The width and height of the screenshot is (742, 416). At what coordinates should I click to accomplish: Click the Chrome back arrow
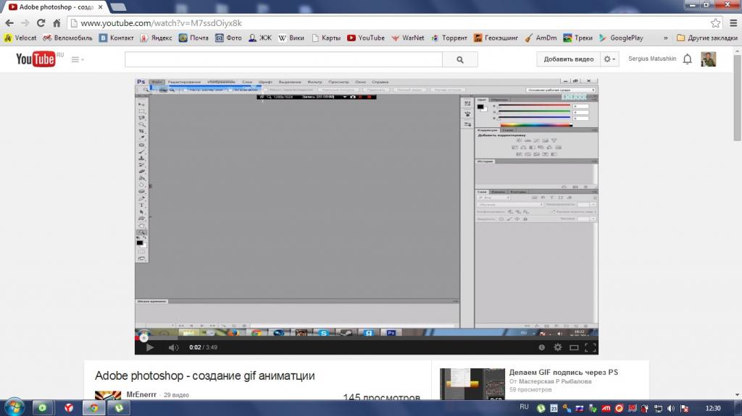[9, 23]
